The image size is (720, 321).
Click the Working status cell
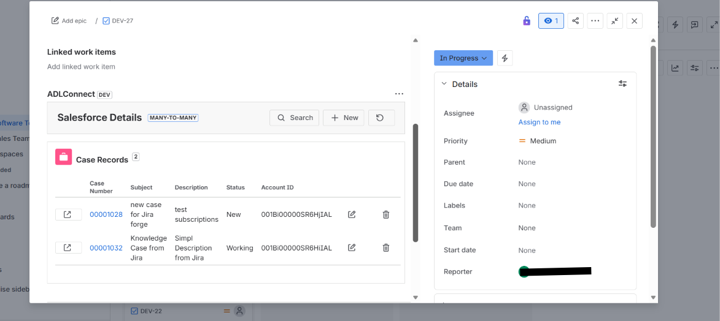[x=240, y=248]
